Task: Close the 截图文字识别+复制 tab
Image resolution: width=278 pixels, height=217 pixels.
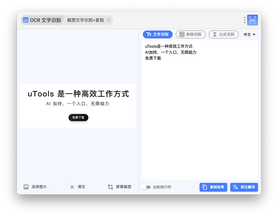Action: [108, 20]
